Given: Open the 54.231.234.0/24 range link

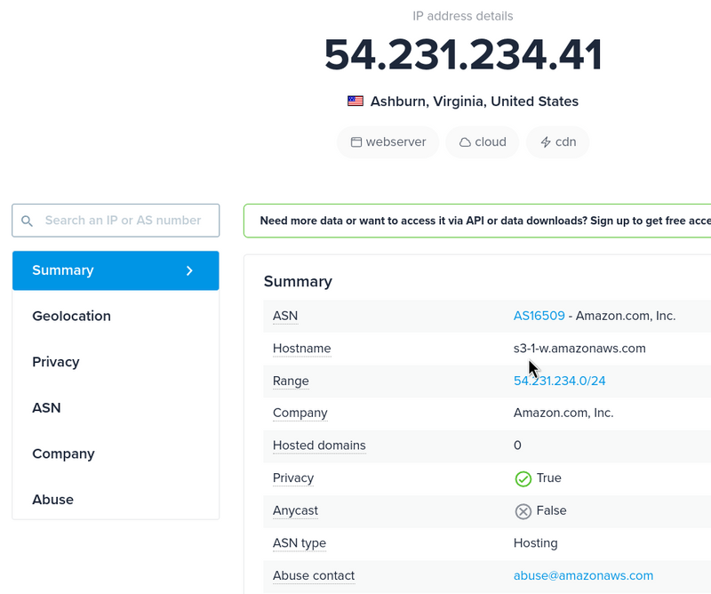Looking at the screenshot, I should tap(559, 381).
